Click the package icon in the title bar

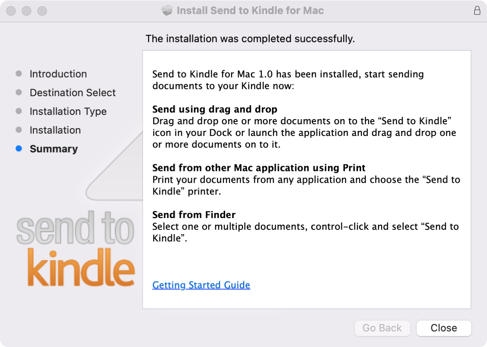(167, 11)
